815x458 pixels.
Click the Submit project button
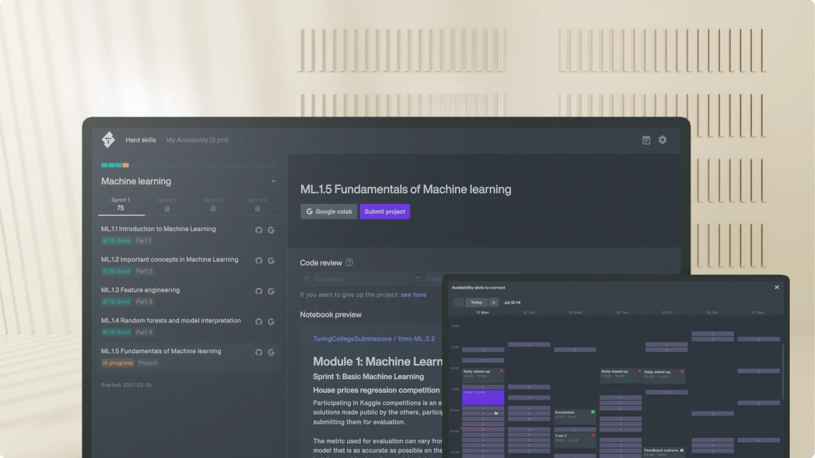[x=385, y=211]
